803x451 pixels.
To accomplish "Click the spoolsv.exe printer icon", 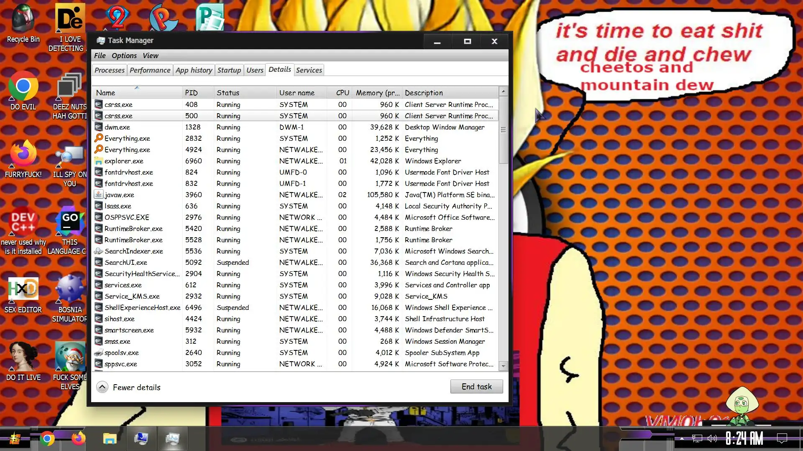I will (x=98, y=352).
